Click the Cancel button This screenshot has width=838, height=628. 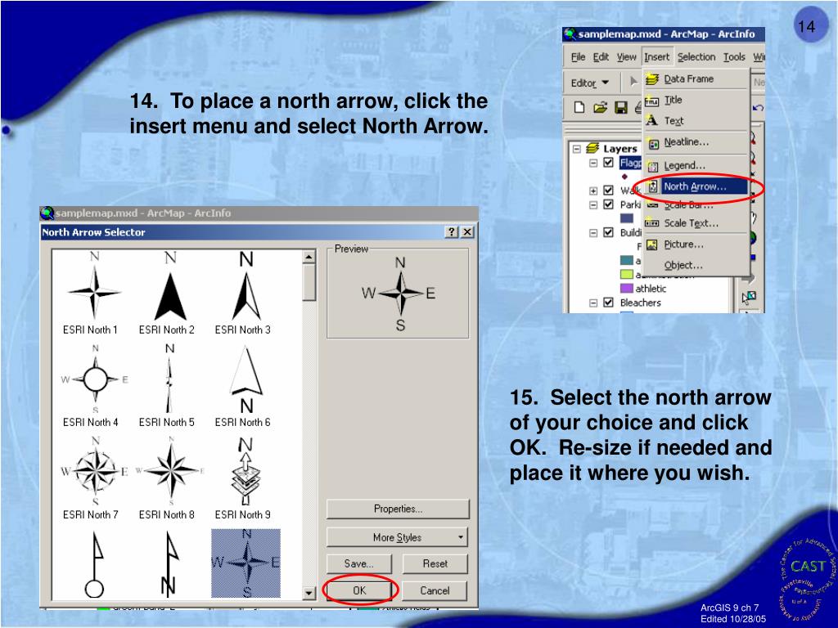(435, 590)
